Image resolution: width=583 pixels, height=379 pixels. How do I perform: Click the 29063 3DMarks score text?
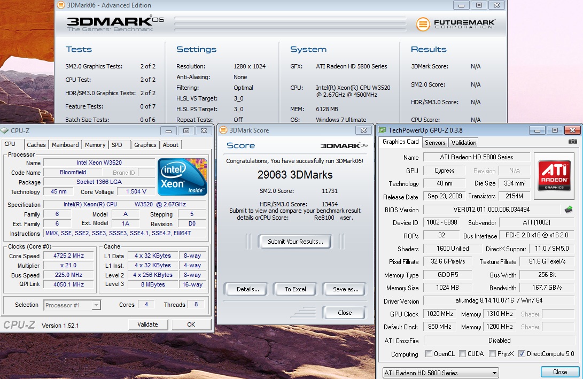point(295,175)
